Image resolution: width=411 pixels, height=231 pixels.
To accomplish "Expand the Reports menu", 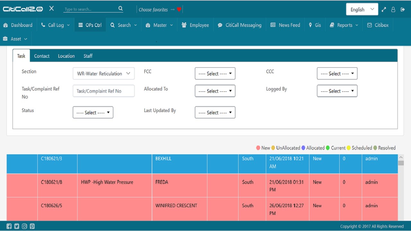I will pyautogui.click(x=344, y=25).
